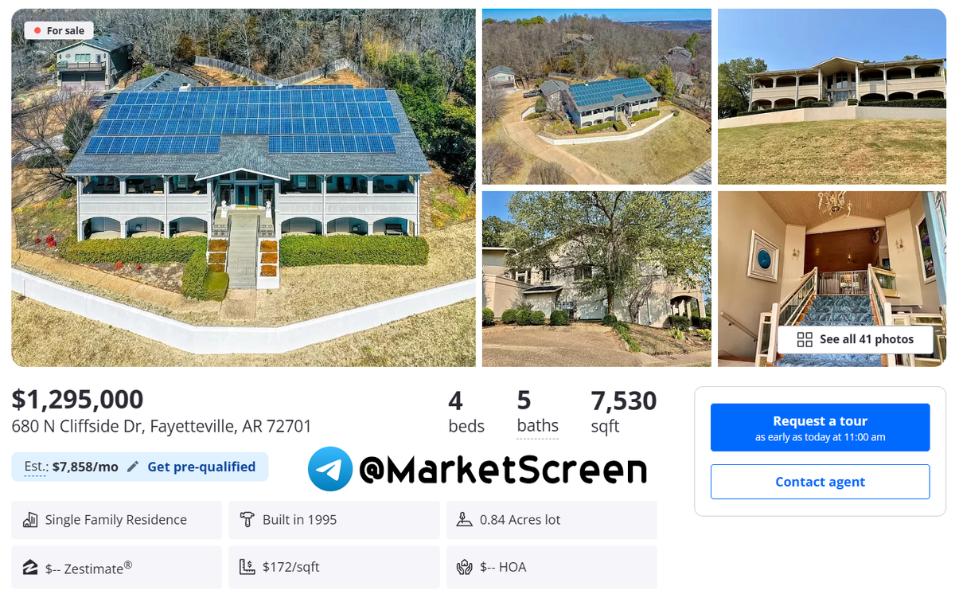Open the main solar-roof house photo
955x598 pixels.
click(x=244, y=187)
